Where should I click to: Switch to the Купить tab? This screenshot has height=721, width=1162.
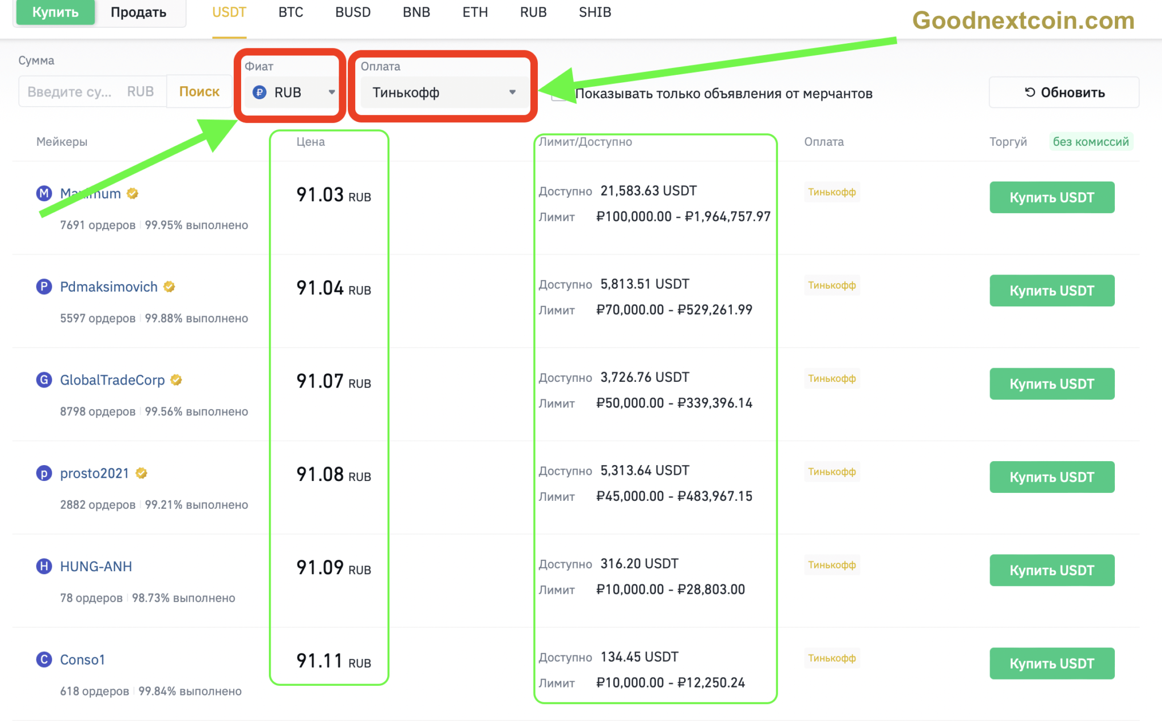coord(56,12)
